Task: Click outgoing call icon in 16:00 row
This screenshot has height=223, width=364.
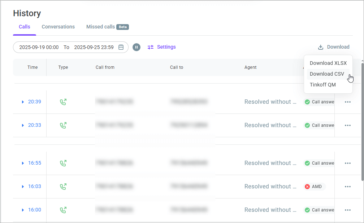Action: (x=63, y=210)
